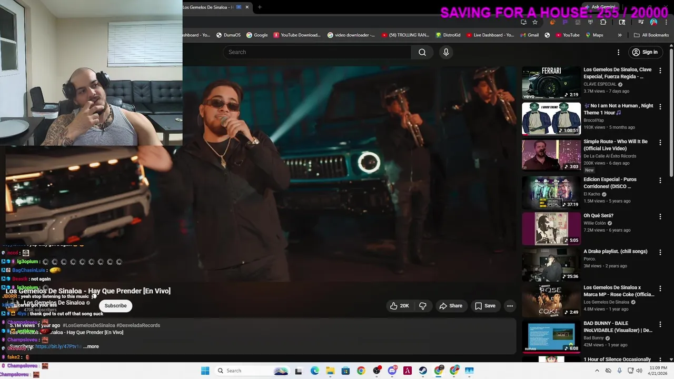Open options for Oh Qué Será video

pyautogui.click(x=660, y=216)
